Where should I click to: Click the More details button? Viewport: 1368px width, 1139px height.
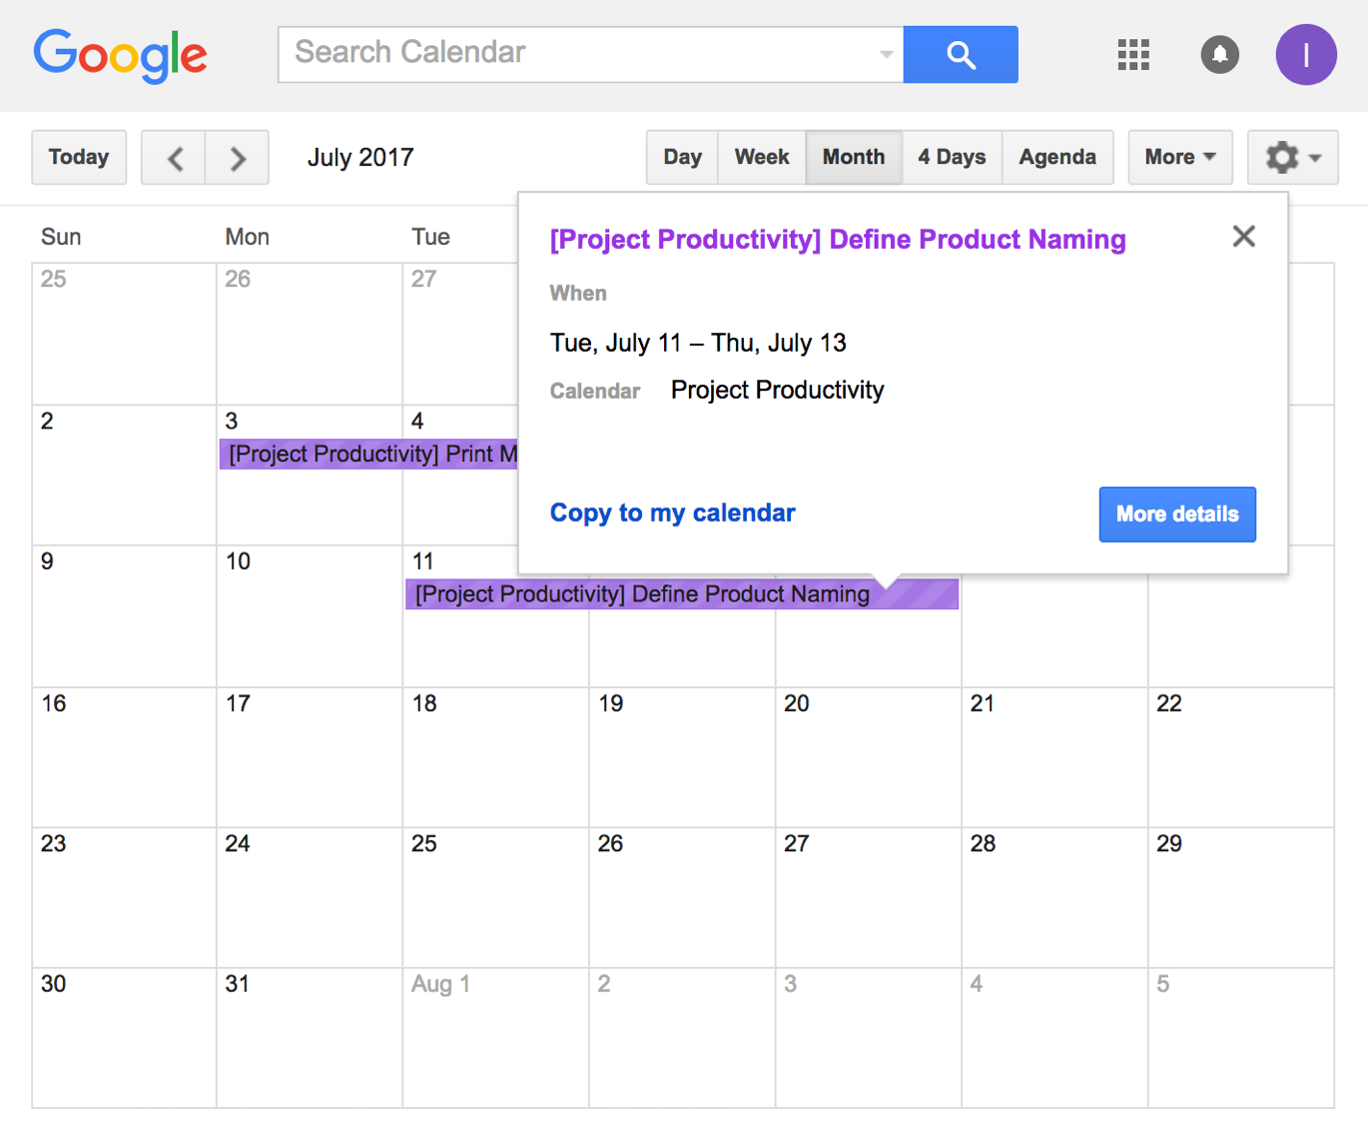pyautogui.click(x=1177, y=515)
